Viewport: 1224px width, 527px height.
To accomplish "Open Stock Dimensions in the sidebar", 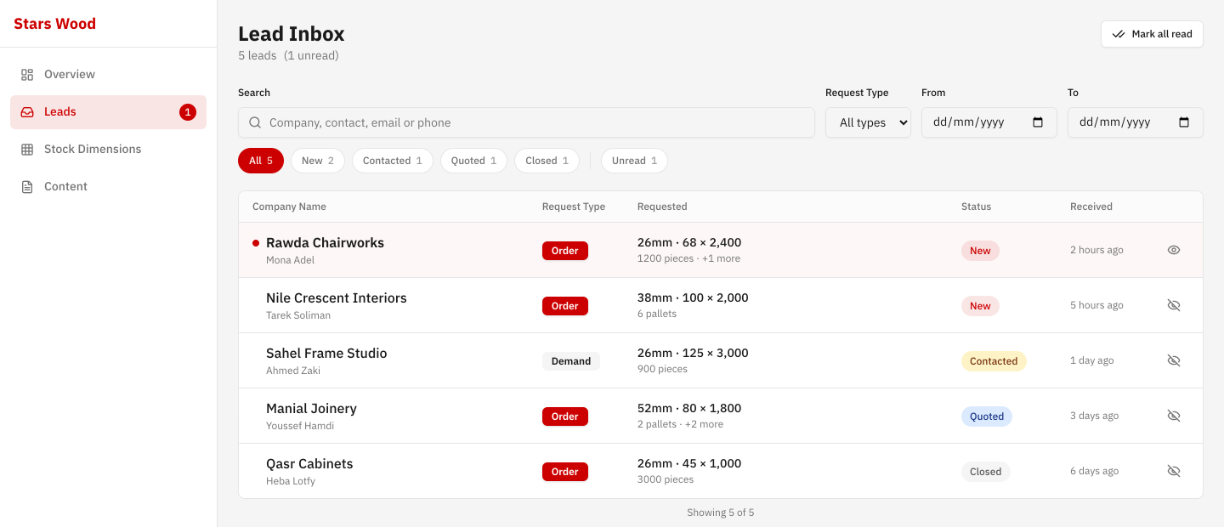I will pos(108,150).
